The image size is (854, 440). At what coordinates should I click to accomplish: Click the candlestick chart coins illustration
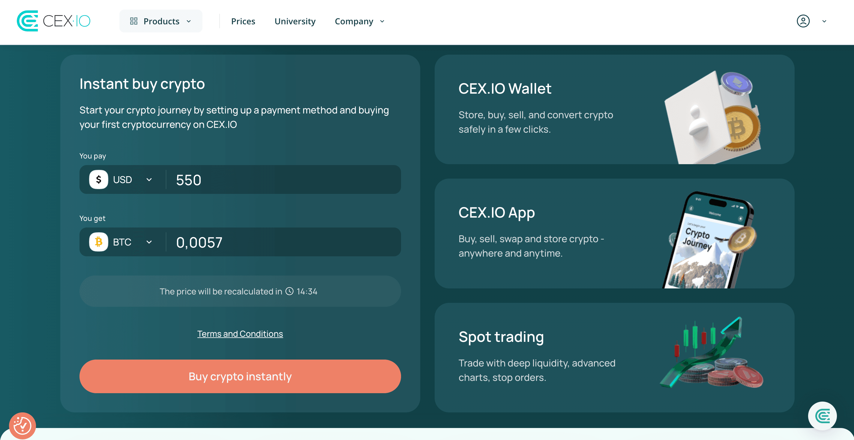point(712,352)
